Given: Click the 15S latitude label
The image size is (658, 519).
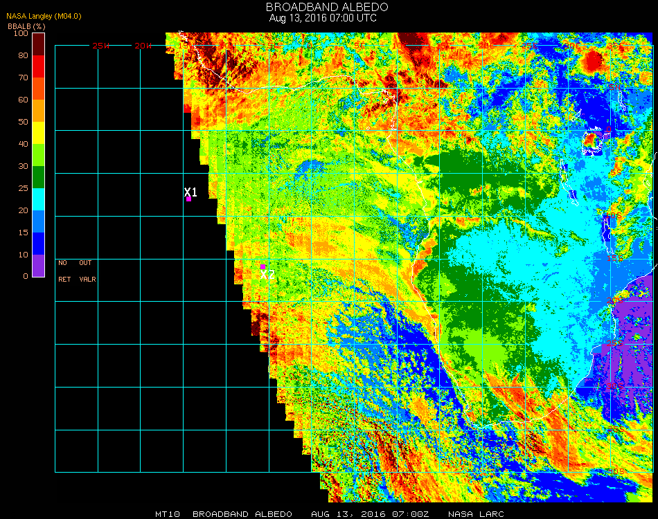Looking at the screenshot, I should click(615, 258).
